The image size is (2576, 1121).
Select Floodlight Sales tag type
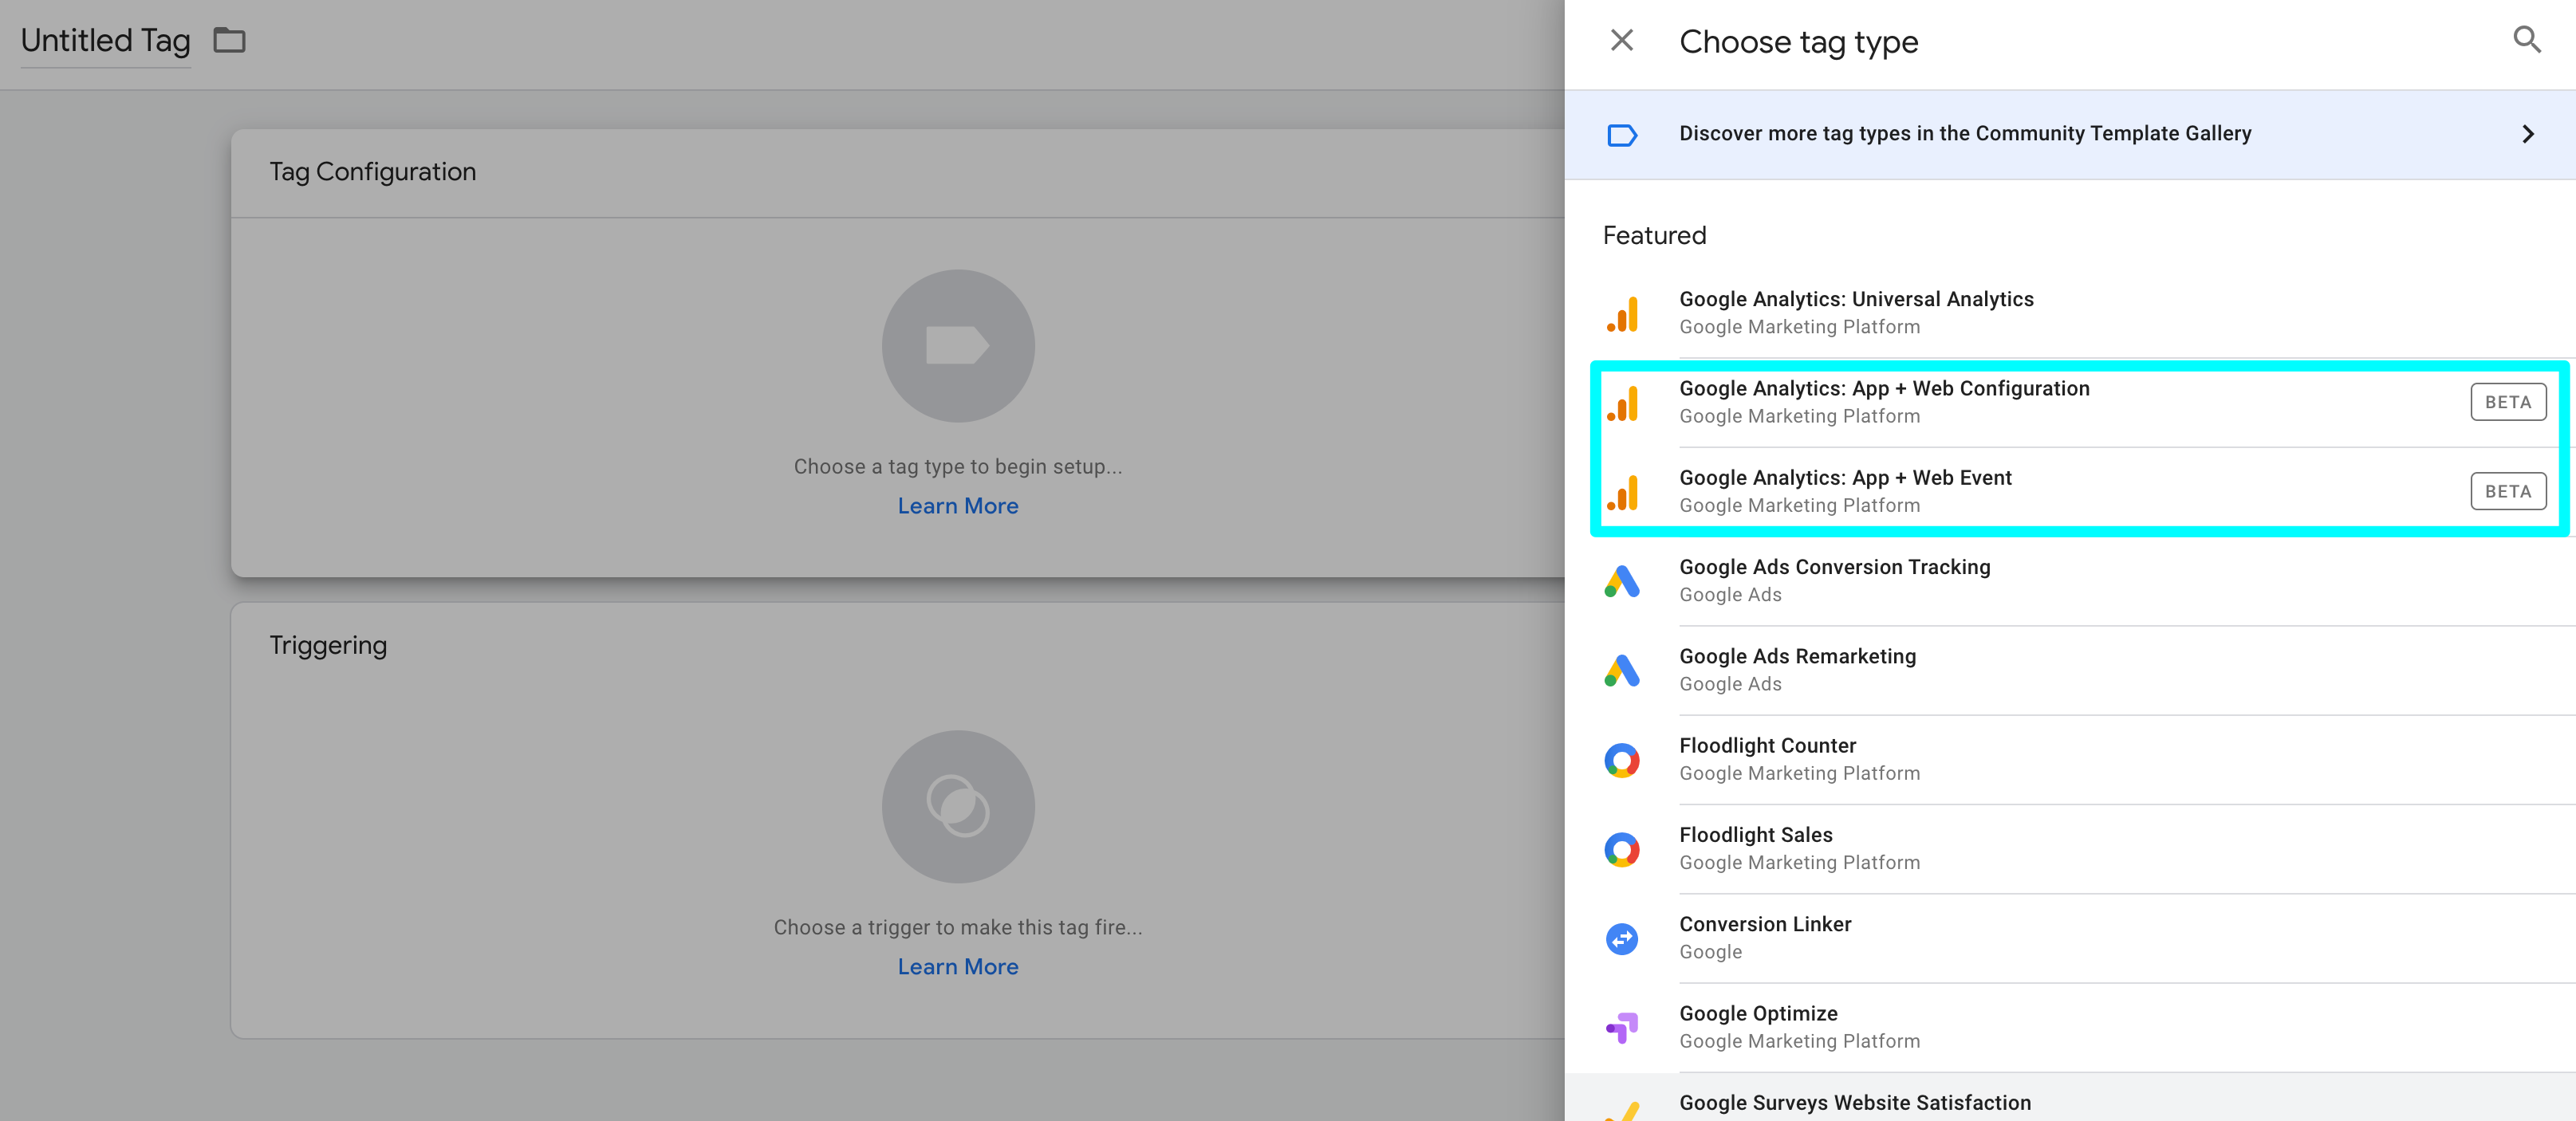pos(2069,849)
